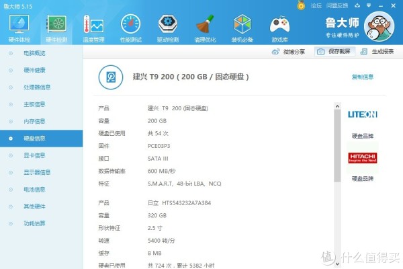Click the gold medal icon in the title bar
403x269 pixels.
pos(301,5)
